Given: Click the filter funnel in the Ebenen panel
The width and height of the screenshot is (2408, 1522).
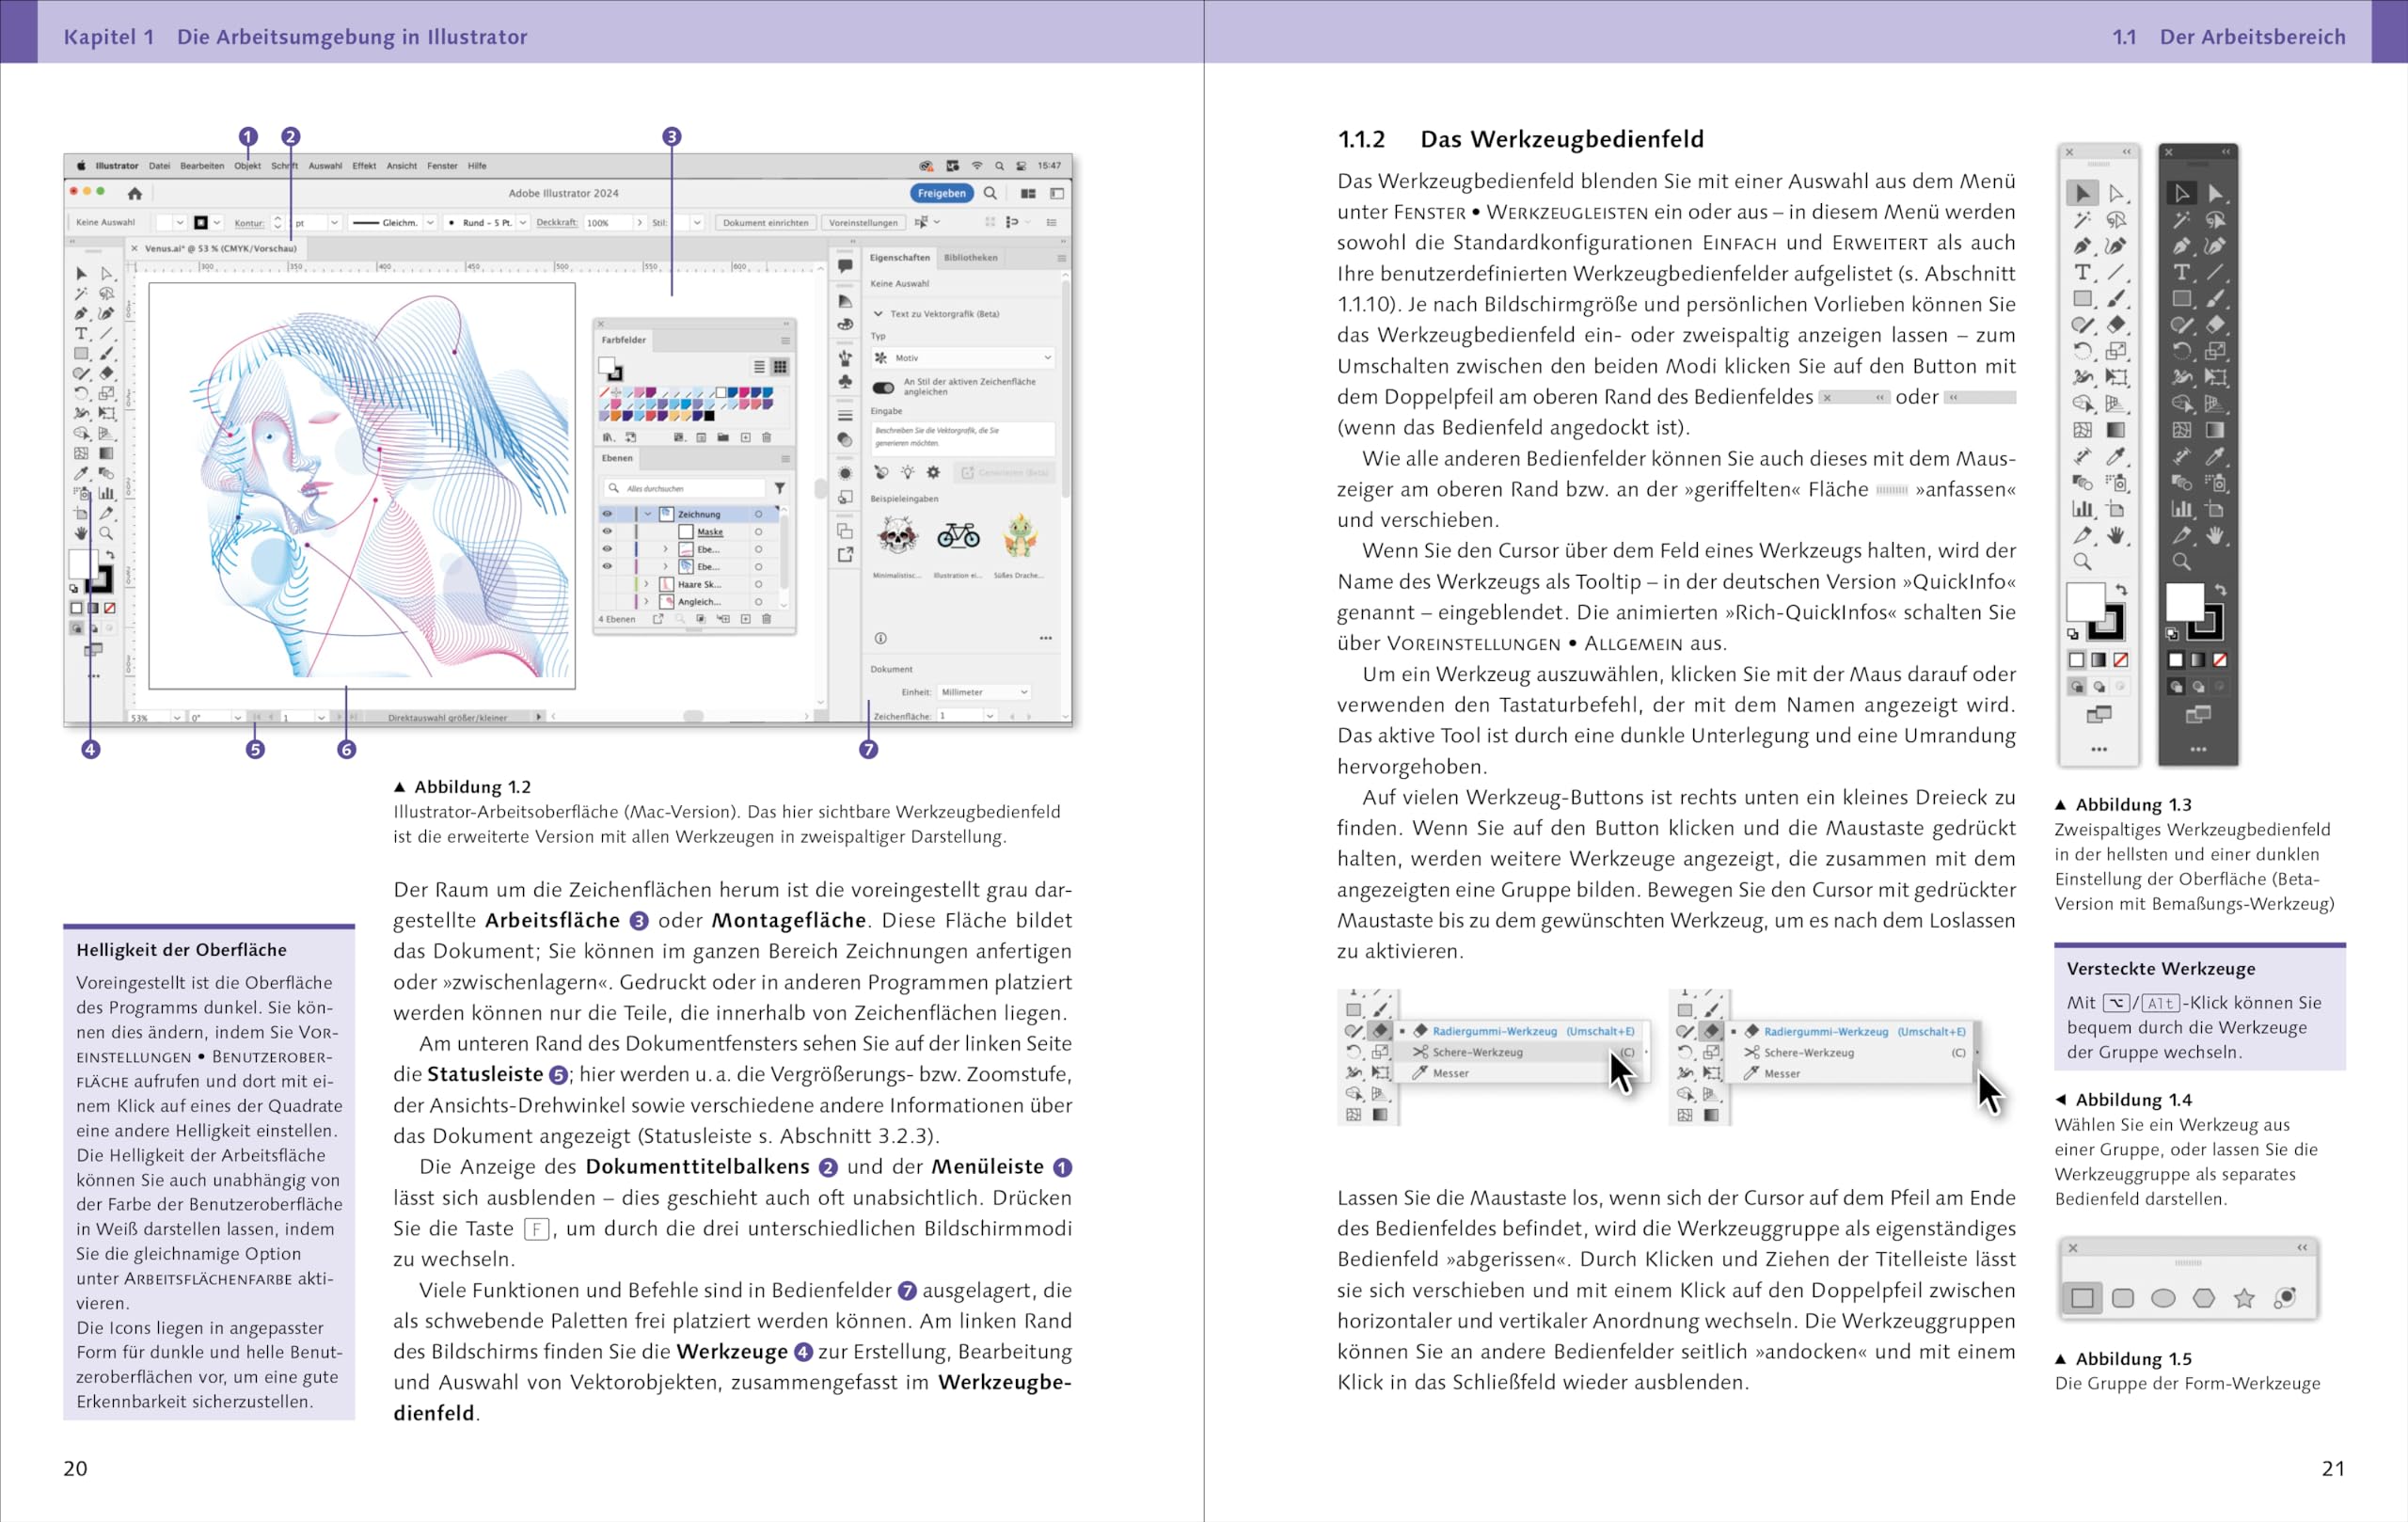Looking at the screenshot, I should [780, 488].
